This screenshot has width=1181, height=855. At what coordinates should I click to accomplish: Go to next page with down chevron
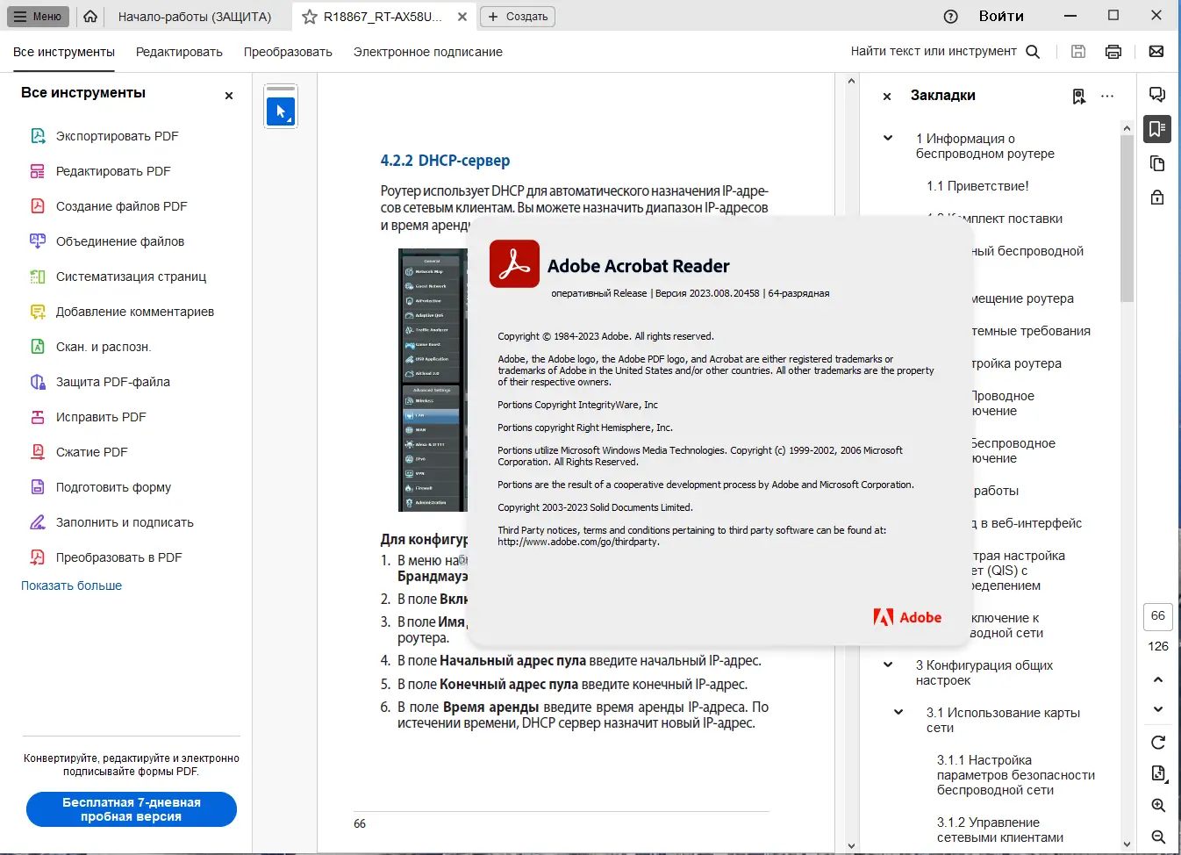1158,709
